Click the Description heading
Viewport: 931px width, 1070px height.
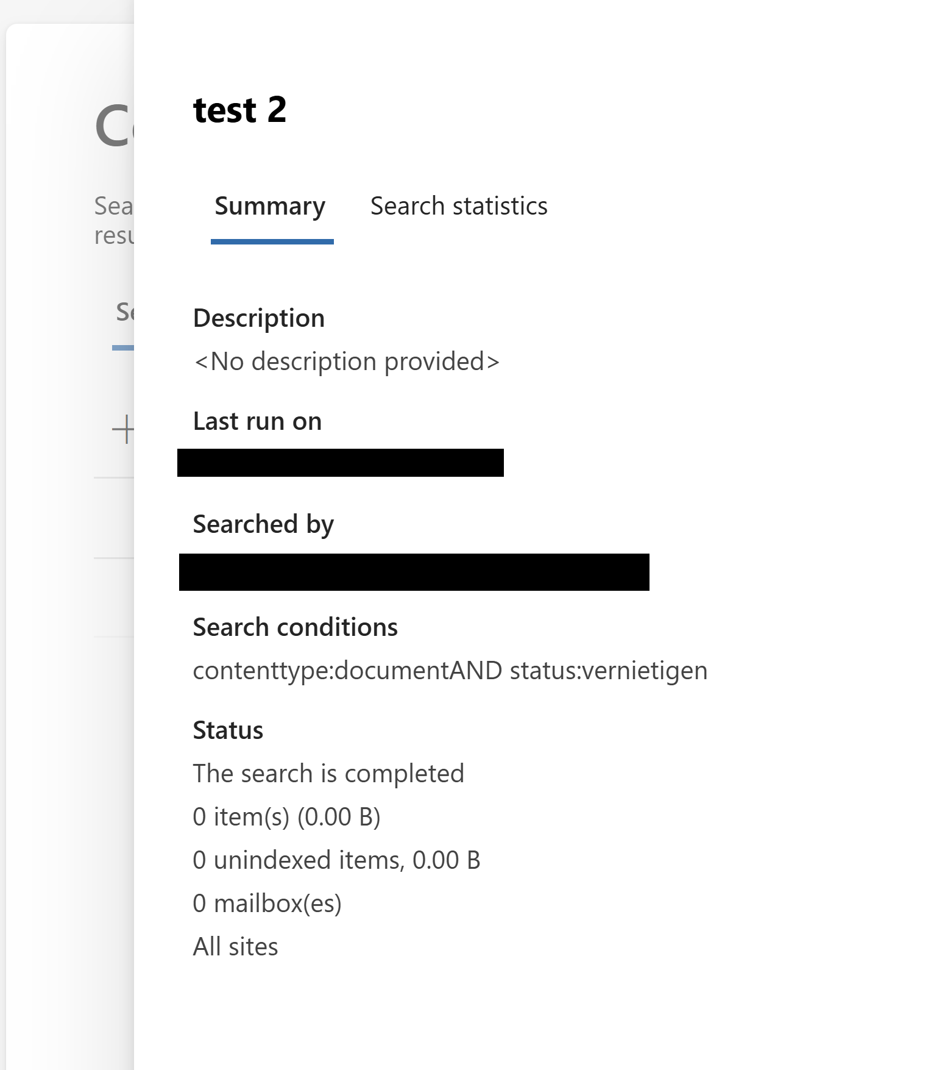258,318
